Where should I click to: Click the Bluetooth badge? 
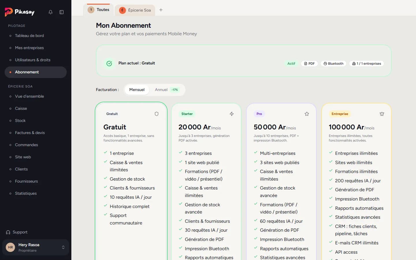click(x=333, y=64)
